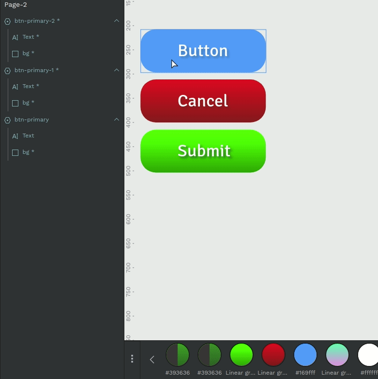Image resolution: width=378 pixels, height=379 pixels.
Task: Click the text icon of Text layer under btn-primary-2
Action: pyautogui.click(x=15, y=37)
